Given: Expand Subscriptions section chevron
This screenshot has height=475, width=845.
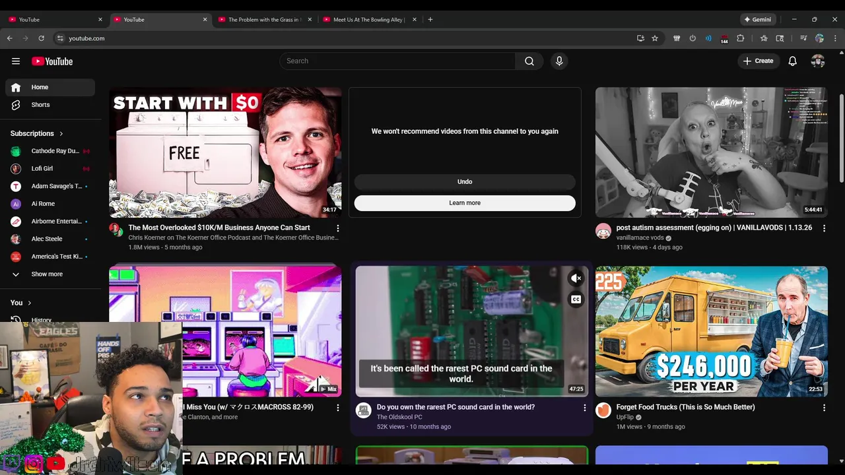Looking at the screenshot, I should 61,133.
